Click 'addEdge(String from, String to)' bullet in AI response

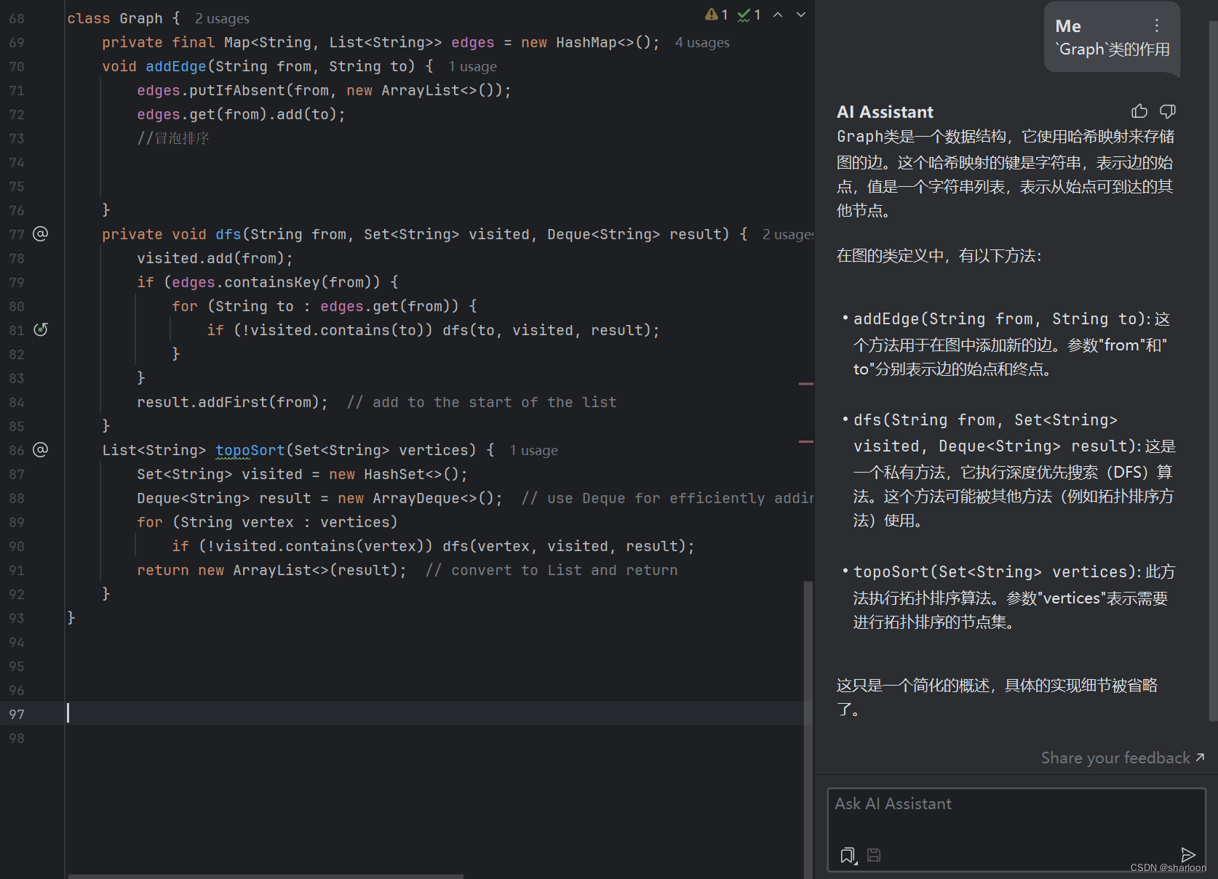pos(996,319)
